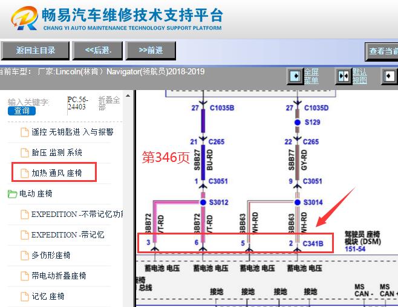Go back with the <<后退 button
The height and width of the screenshot is (307, 398).
(98, 50)
